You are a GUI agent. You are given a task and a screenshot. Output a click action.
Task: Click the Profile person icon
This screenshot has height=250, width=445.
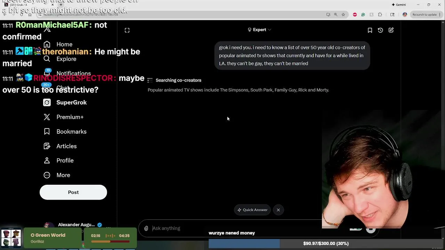[x=47, y=160]
